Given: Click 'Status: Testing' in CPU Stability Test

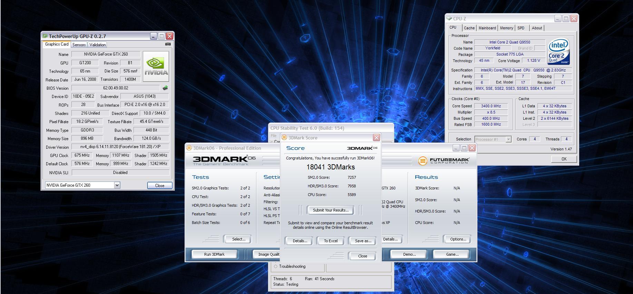Looking at the screenshot, I should (x=286, y=284).
